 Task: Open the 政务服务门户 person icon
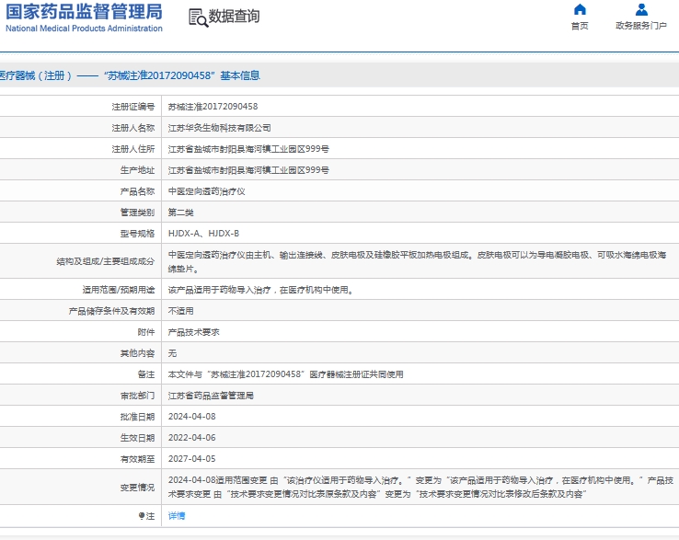pyautogui.click(x=641, y=9)
